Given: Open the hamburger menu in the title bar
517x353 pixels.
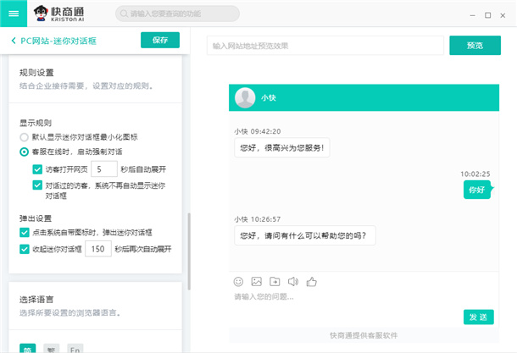Looking at the screenshot, I should click(x=14, y=14).
